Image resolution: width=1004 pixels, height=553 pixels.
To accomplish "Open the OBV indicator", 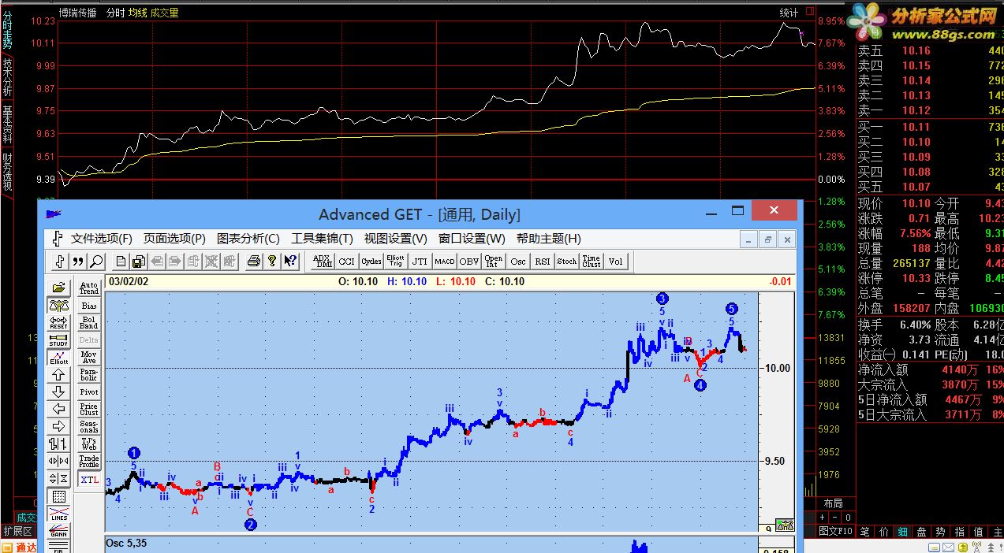I will (469, 262).
